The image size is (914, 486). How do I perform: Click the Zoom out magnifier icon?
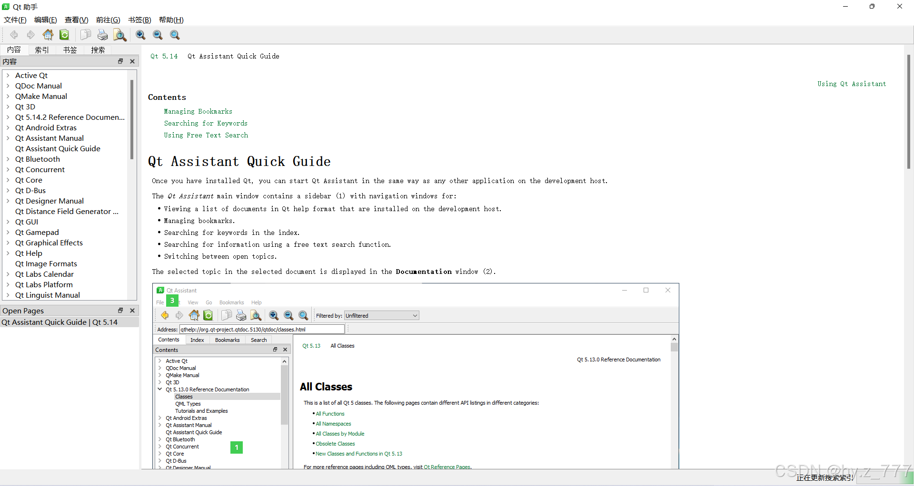(x=158, y=35)
